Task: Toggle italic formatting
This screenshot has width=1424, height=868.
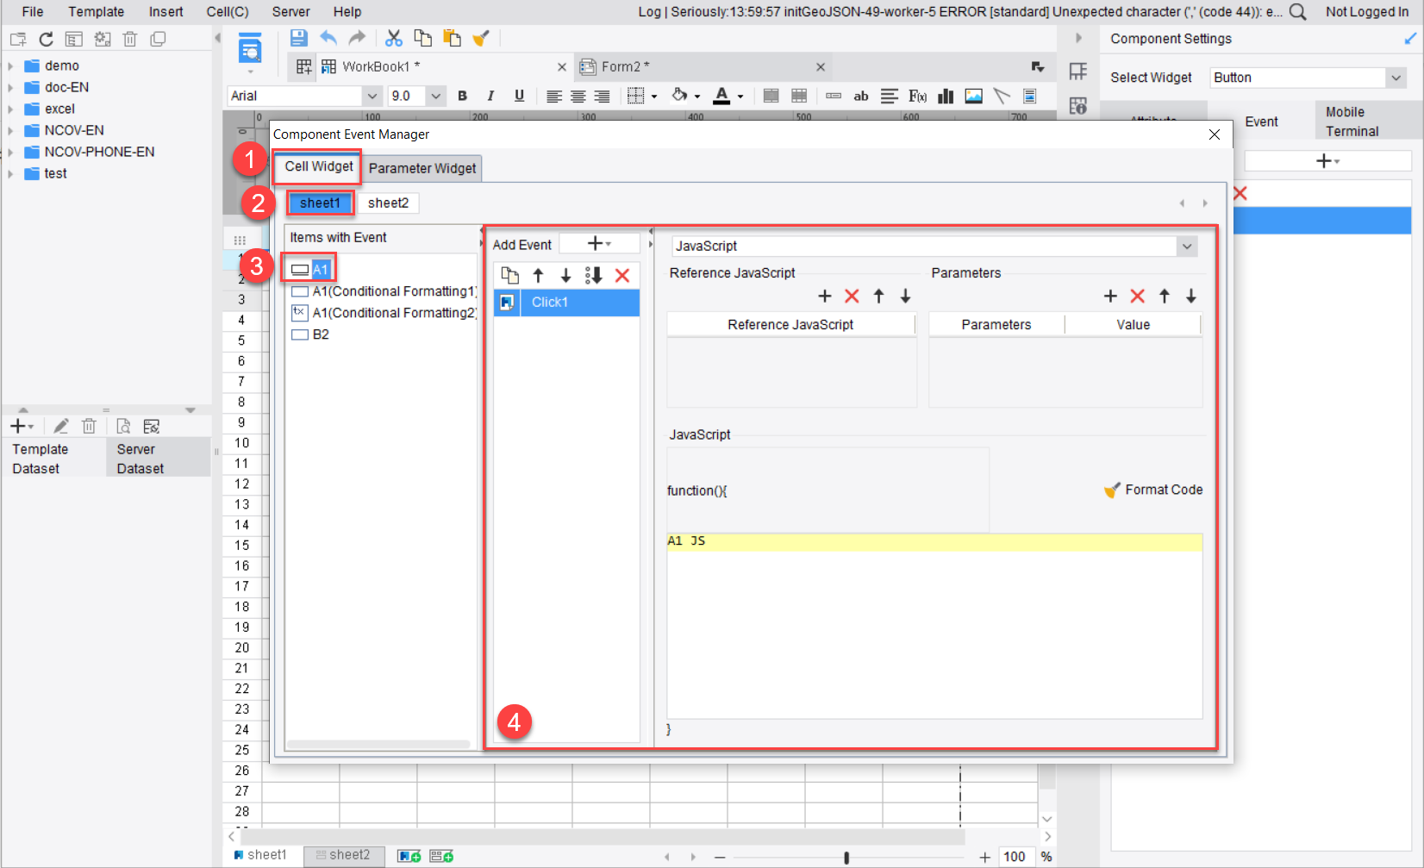Action: coord(490,96)
